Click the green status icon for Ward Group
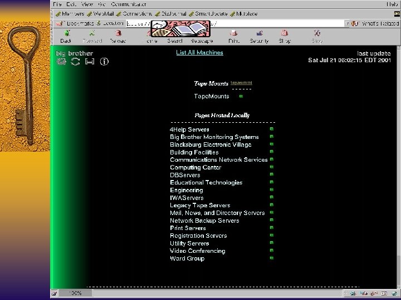Screen dimensions: 401x300 point(272,258)
